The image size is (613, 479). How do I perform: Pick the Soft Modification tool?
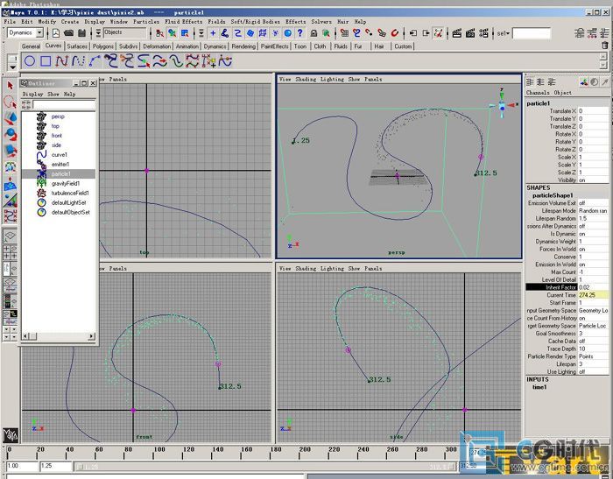click(11, 184)
